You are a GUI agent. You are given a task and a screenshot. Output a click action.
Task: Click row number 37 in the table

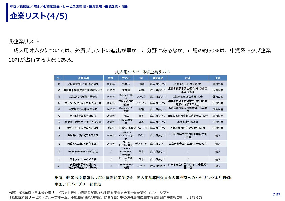pyautogui.click(x=59, y=103)
